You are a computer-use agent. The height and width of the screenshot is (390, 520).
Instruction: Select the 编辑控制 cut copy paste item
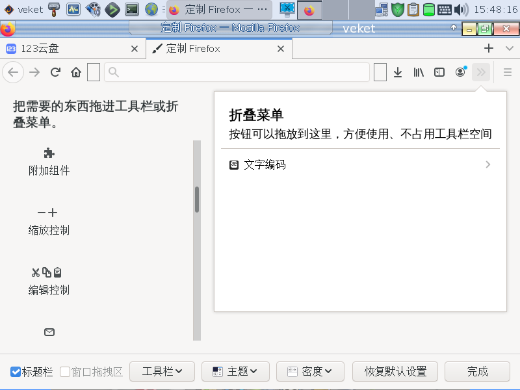[49, 281]
